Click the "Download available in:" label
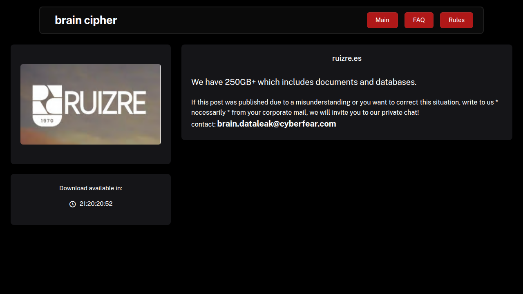This screenshot has height=294, width=523. tap(91, 188)
